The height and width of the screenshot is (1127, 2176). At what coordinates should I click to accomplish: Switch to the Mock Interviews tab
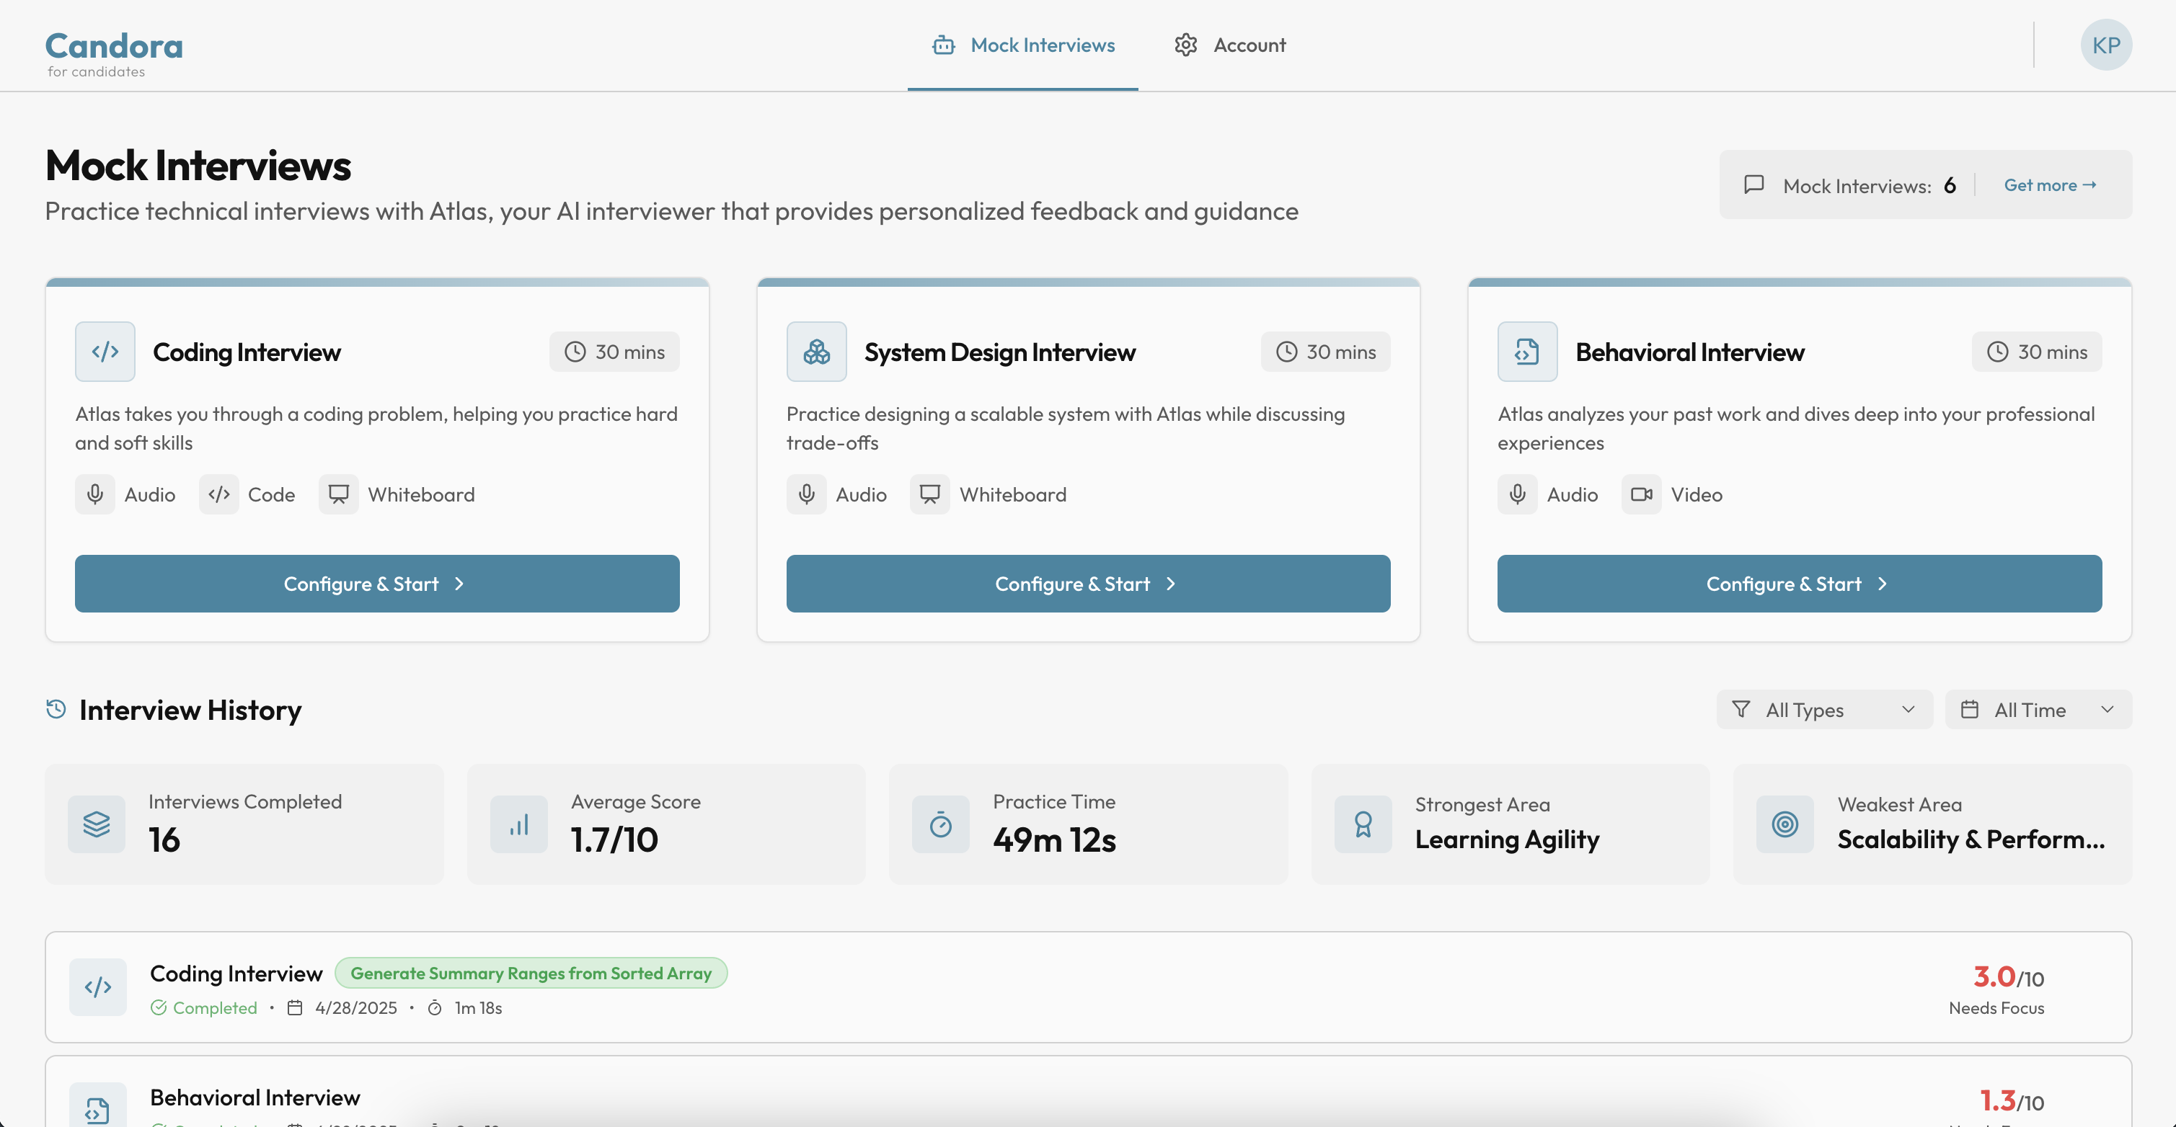tap(1023, 45)
